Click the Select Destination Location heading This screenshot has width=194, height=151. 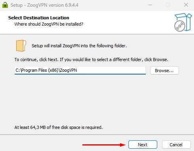point(39,18)
